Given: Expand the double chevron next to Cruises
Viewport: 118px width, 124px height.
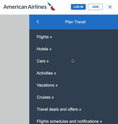Looking at the screenshot, I should tap(53, 97).
